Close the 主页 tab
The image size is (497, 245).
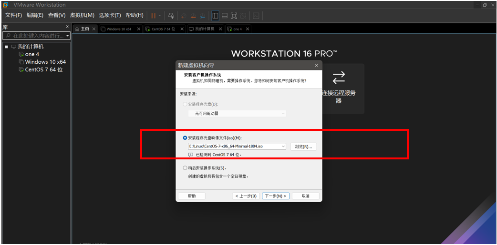(x=94, y=29)
